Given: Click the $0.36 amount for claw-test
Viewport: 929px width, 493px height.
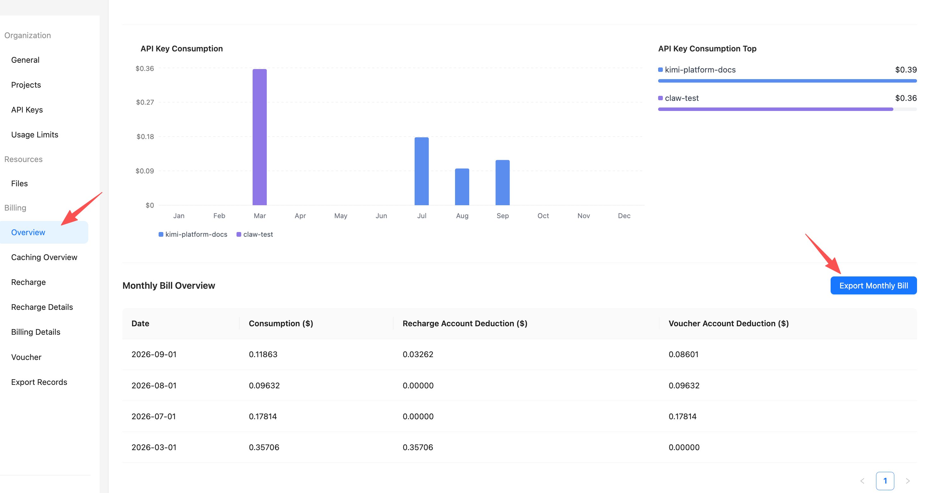Looking at the screenshot, I should pos(906,98).
